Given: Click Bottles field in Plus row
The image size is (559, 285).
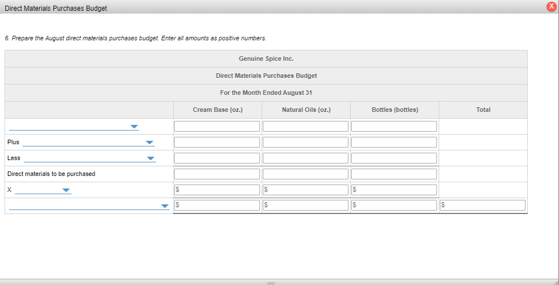Looking at the screenshot, I should pos(394,142).
